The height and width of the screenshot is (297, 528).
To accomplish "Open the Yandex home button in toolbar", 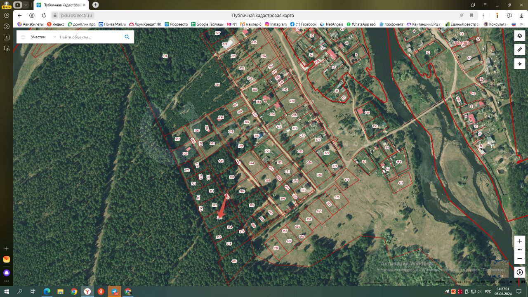I will [x=32, y=15].
